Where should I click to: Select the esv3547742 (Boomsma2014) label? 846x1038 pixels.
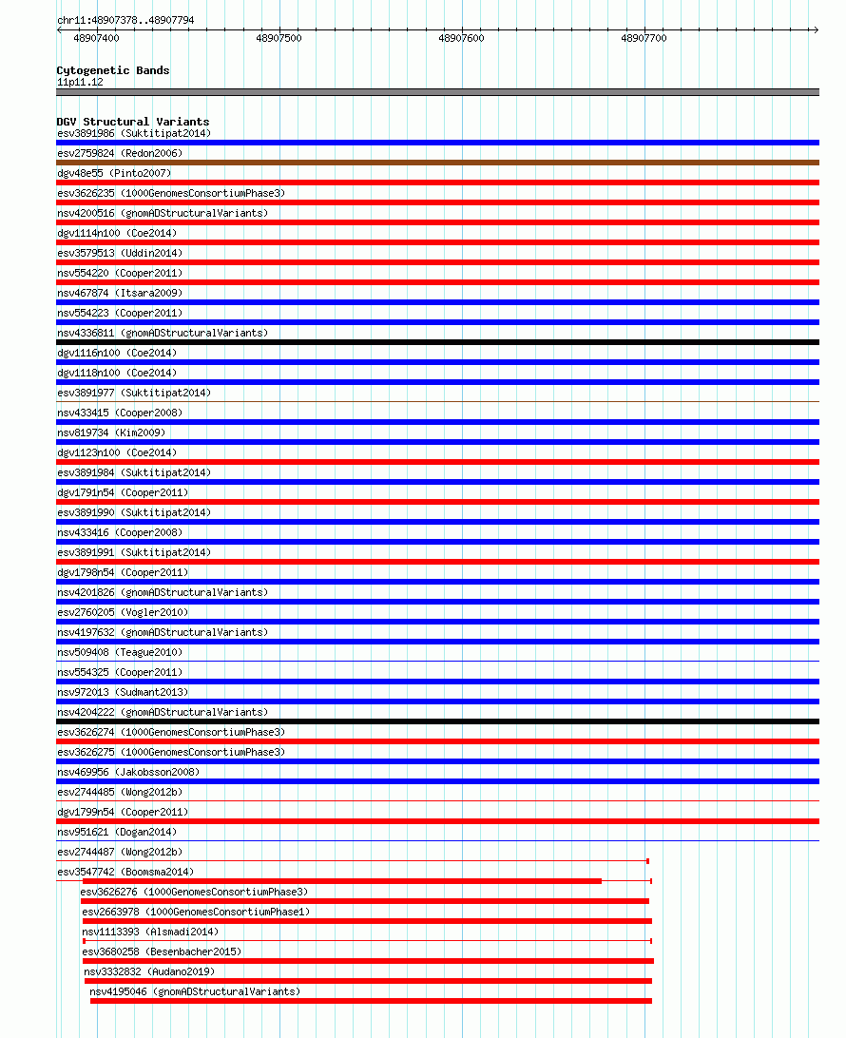click(x=125, y=872)
